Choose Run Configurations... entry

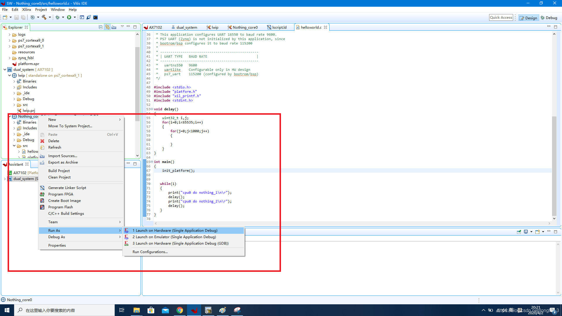150,252
